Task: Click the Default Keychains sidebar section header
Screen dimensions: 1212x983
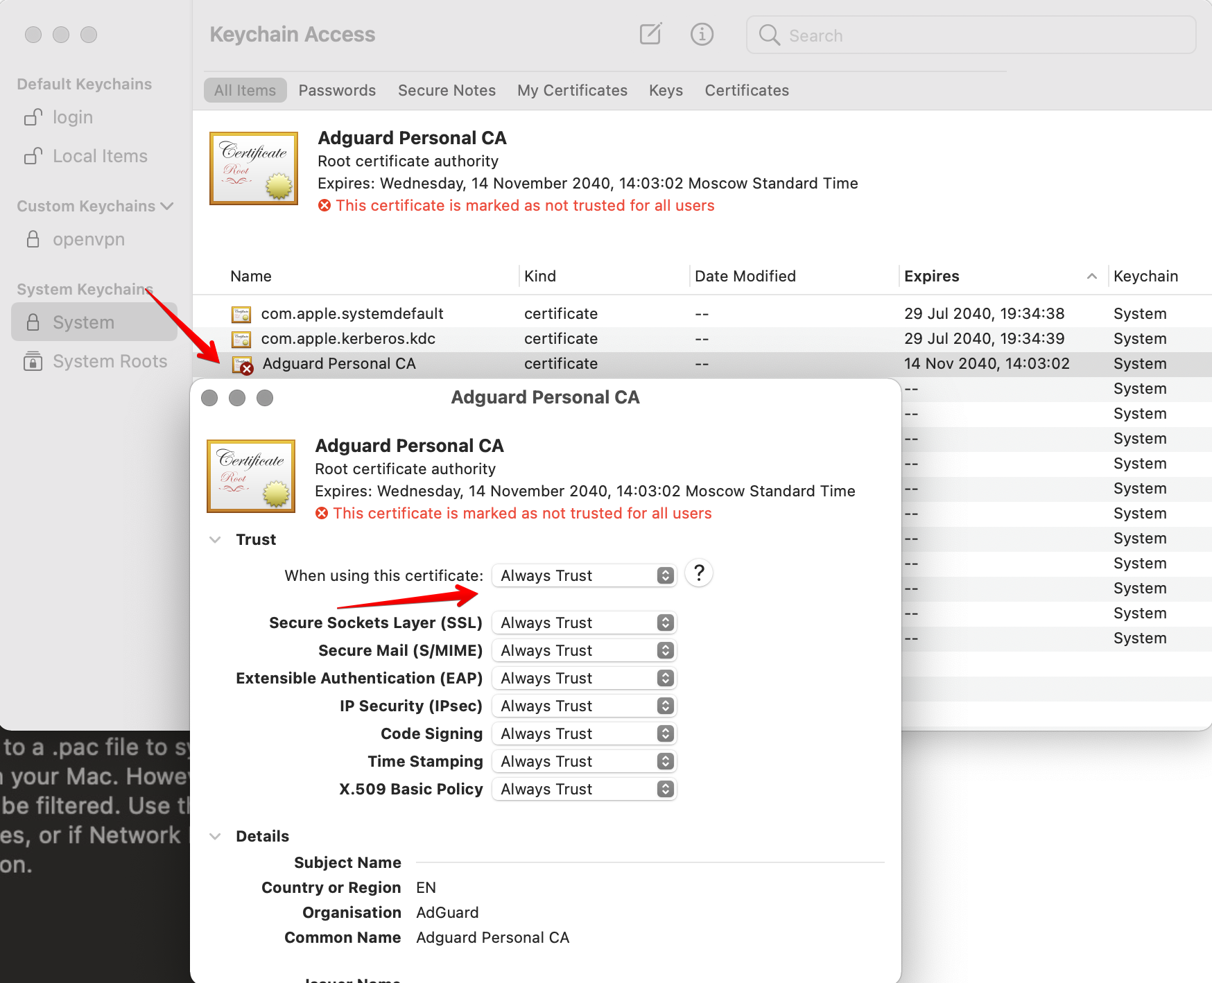Action: (84, 84)
